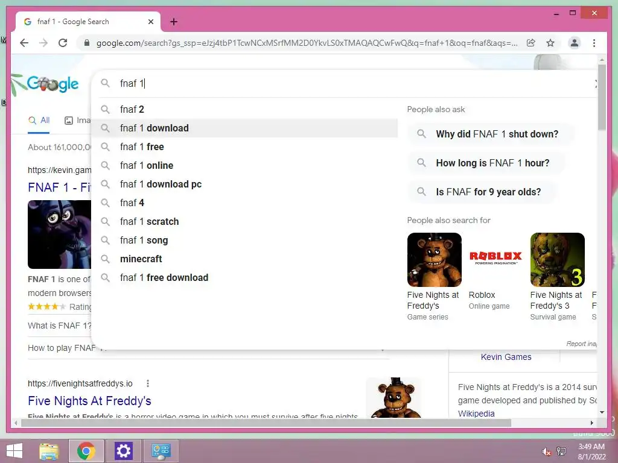Open the share page icon in address bar

[531, 43]
